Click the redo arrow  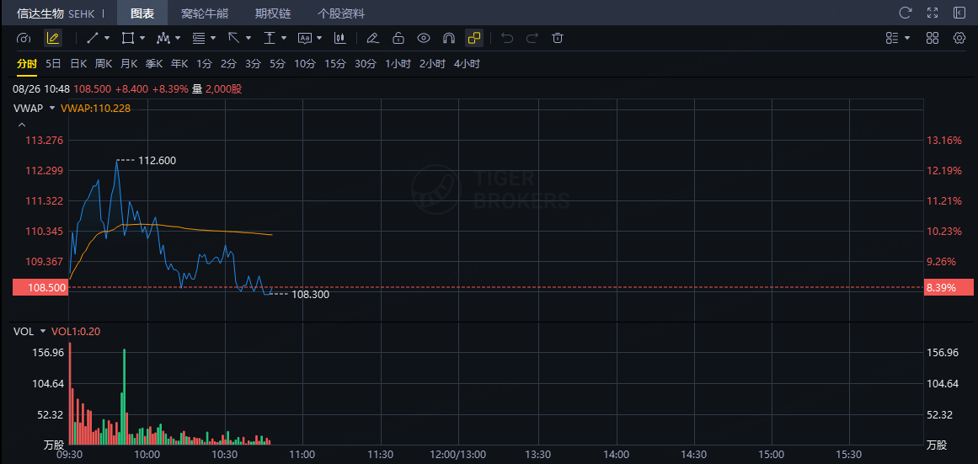point(532,39)
